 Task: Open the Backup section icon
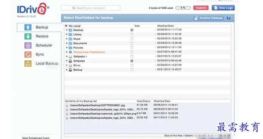(x=28, y=27)
